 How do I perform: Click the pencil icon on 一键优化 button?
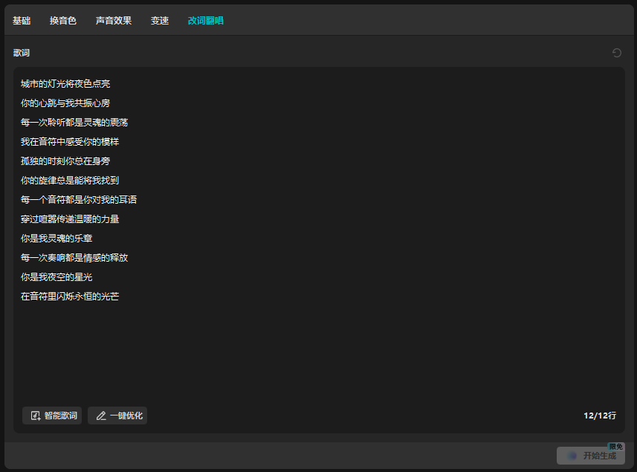pos(100,416)
